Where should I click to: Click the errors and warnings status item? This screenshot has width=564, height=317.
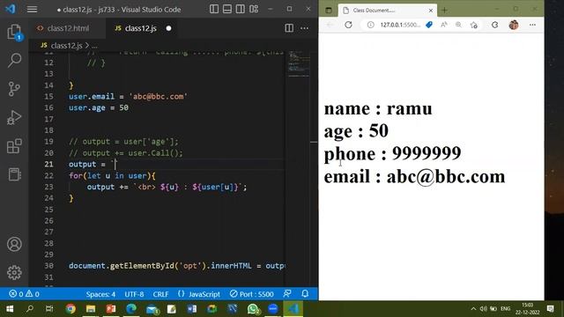click(x=24, y=294)
